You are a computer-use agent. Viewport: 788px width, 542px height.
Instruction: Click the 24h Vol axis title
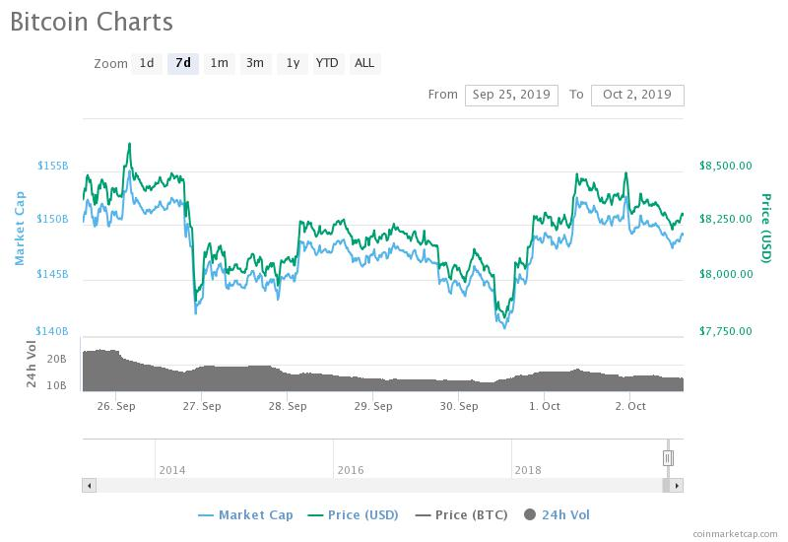point(32,364)
